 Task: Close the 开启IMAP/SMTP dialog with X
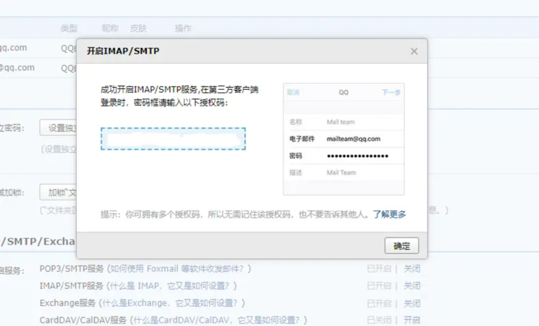(414, 51)
